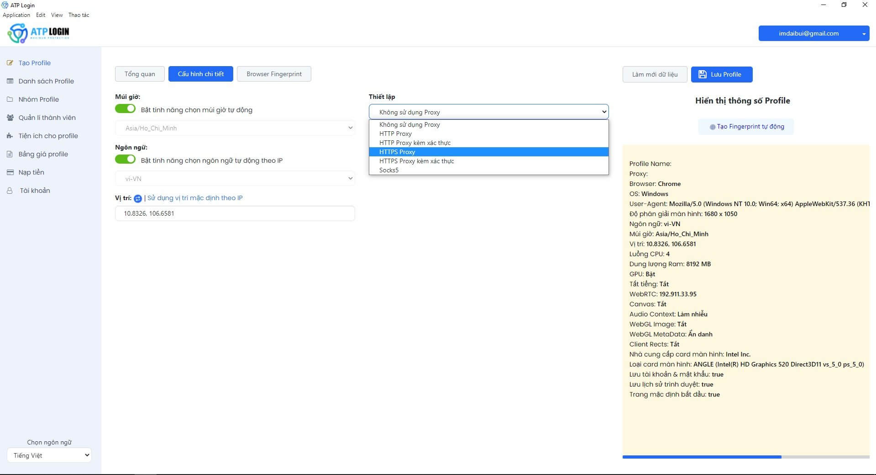
Task: Click the Tiện ích cho profile puzzle icon
Action: (x=10, y=136)
